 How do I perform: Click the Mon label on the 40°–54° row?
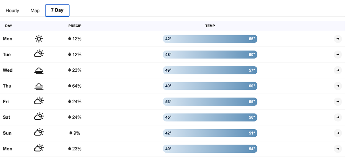7,149
